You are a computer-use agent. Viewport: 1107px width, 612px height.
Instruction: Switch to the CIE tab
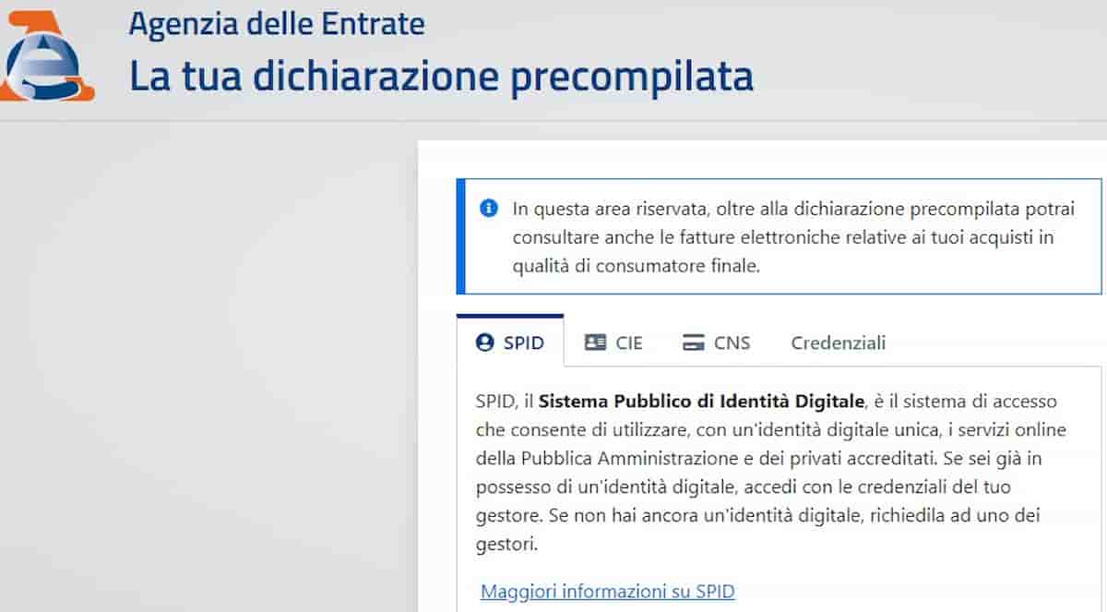[613, 342]
